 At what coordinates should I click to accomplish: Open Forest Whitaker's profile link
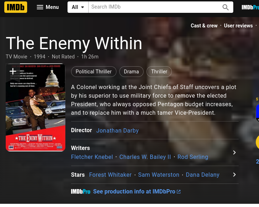click(x=110, y=175)
